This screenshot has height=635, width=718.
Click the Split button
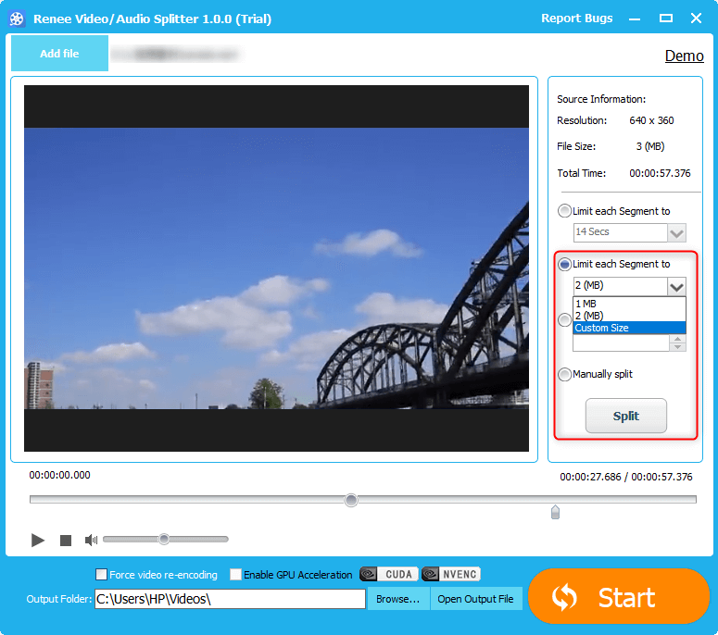(625, 416)
